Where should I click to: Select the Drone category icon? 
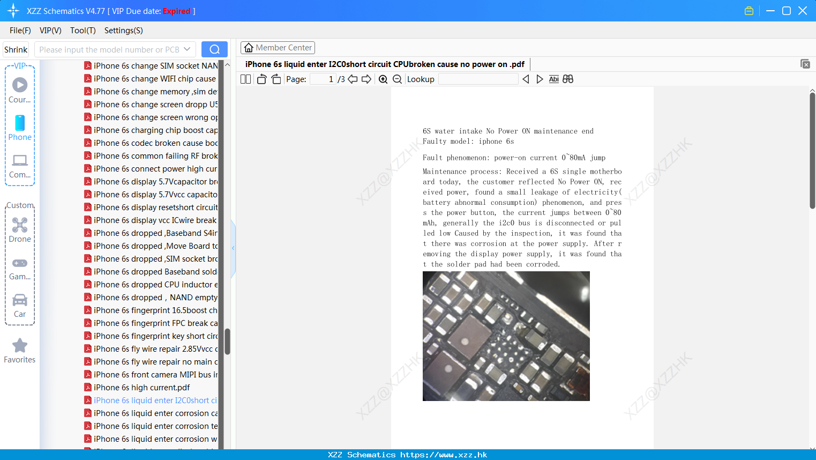click(20, 229)
